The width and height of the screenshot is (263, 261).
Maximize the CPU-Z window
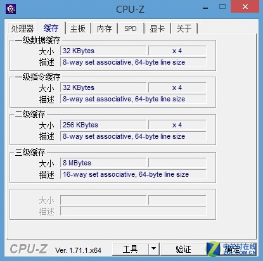click(x=222, y=7)
